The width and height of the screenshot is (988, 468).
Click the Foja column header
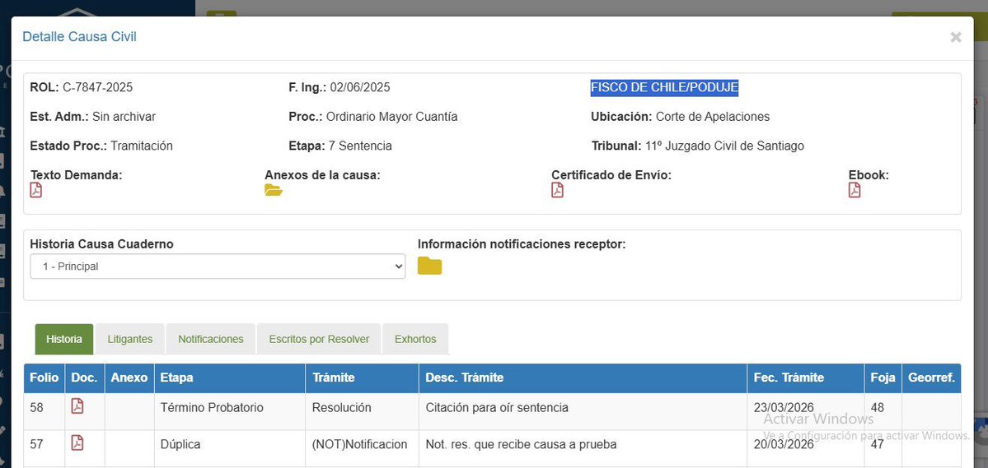pos(883,378)
